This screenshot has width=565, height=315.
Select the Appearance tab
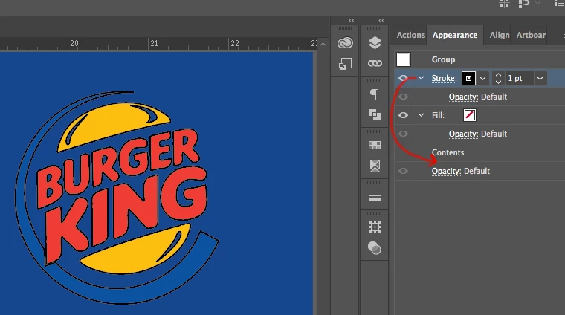[x=455, y=35]
